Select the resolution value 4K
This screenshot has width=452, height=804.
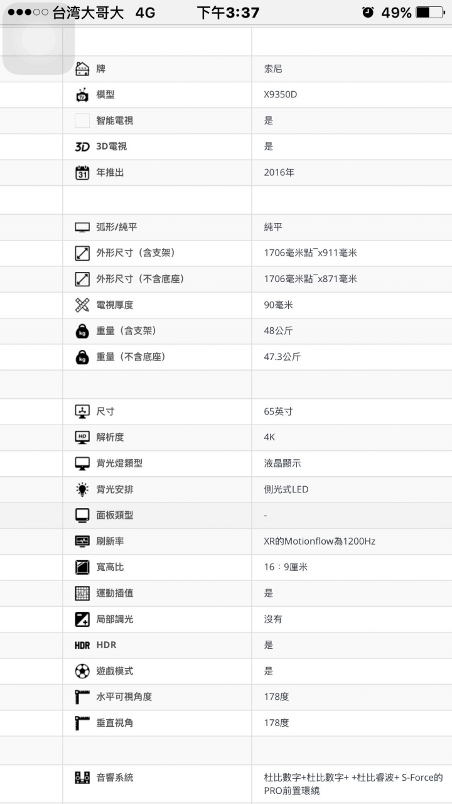point(269,437)
